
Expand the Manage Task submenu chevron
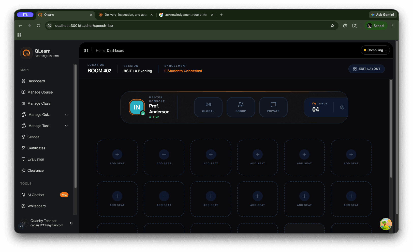click(66, 126)
